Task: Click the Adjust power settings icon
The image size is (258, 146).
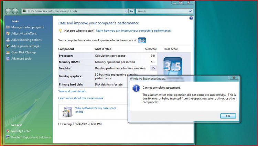Action: (x=8, y=46)
